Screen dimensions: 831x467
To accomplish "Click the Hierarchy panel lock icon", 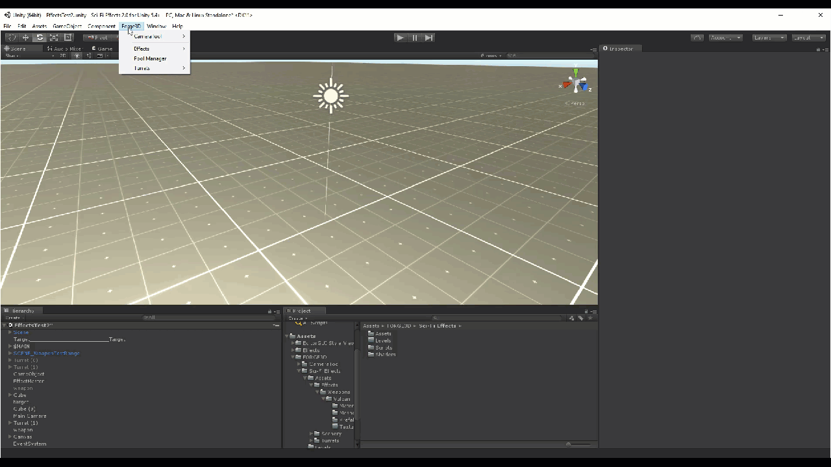I will coord(270,311).
